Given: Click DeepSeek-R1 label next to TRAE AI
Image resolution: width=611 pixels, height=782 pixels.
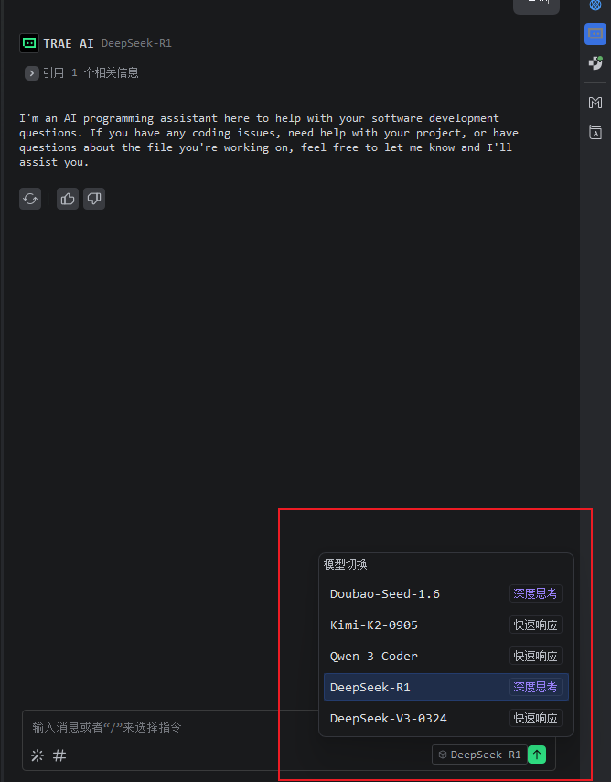Looking at the screenshot, I should [136, 43].
